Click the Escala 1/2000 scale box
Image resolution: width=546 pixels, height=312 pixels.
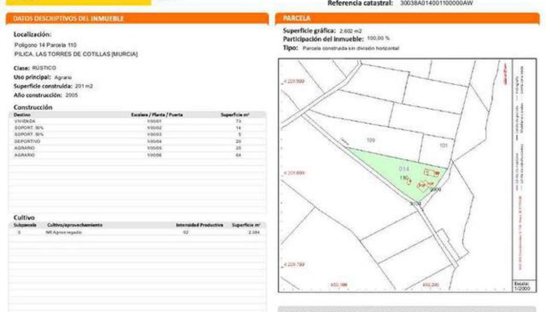click(521, 286)
